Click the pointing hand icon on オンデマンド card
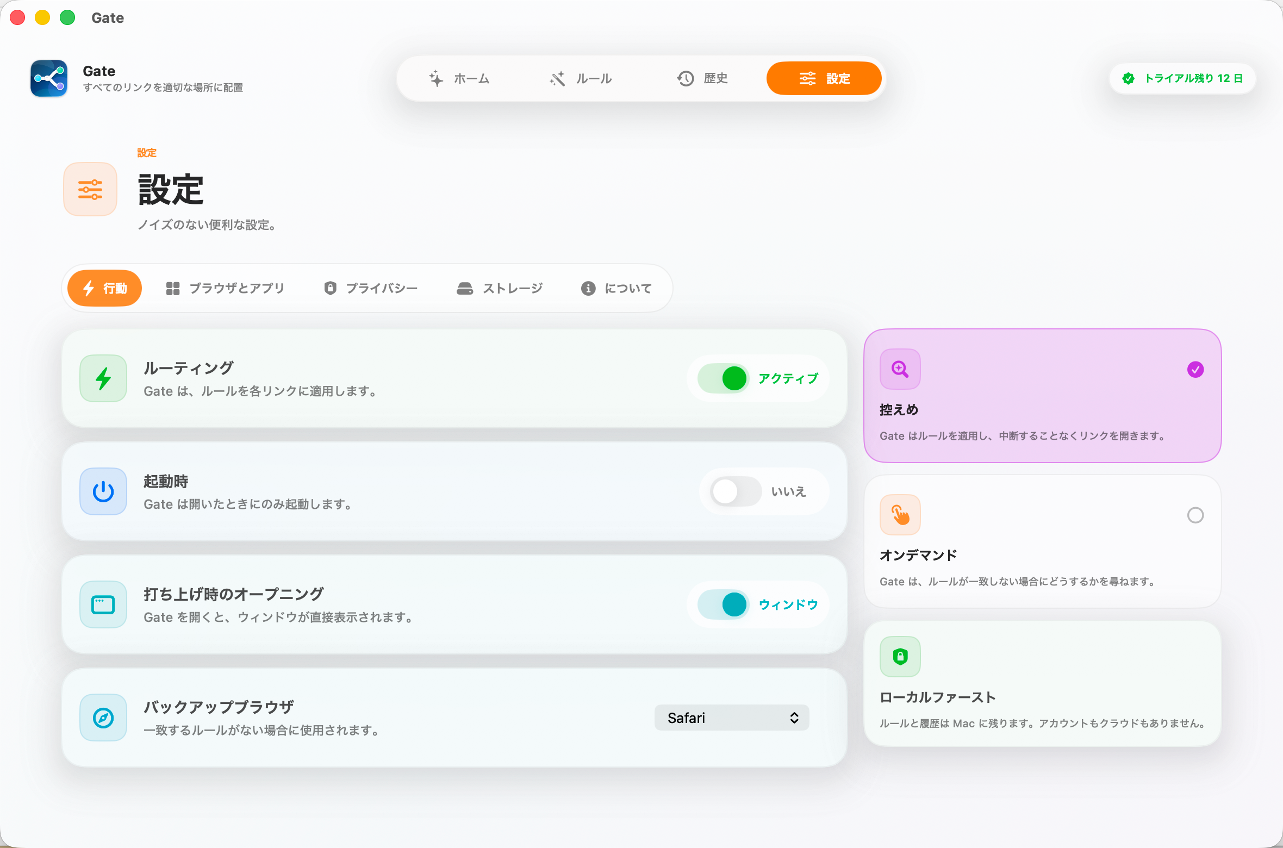This screenshot has width=1283, height=848. pos(900,515)
